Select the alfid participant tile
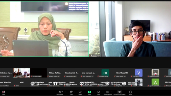The height and width of the screenshot is (96, 171). click(22, 82)
